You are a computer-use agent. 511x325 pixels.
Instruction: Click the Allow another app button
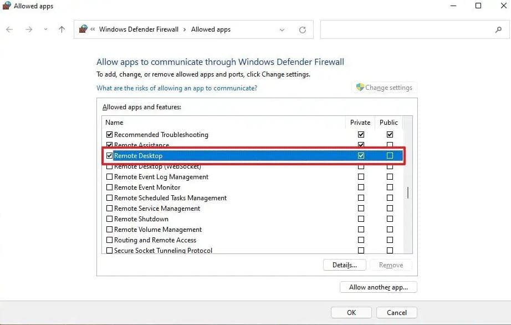point(378,287)
